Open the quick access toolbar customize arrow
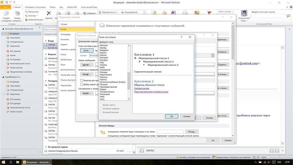 (x=14, y=2)
